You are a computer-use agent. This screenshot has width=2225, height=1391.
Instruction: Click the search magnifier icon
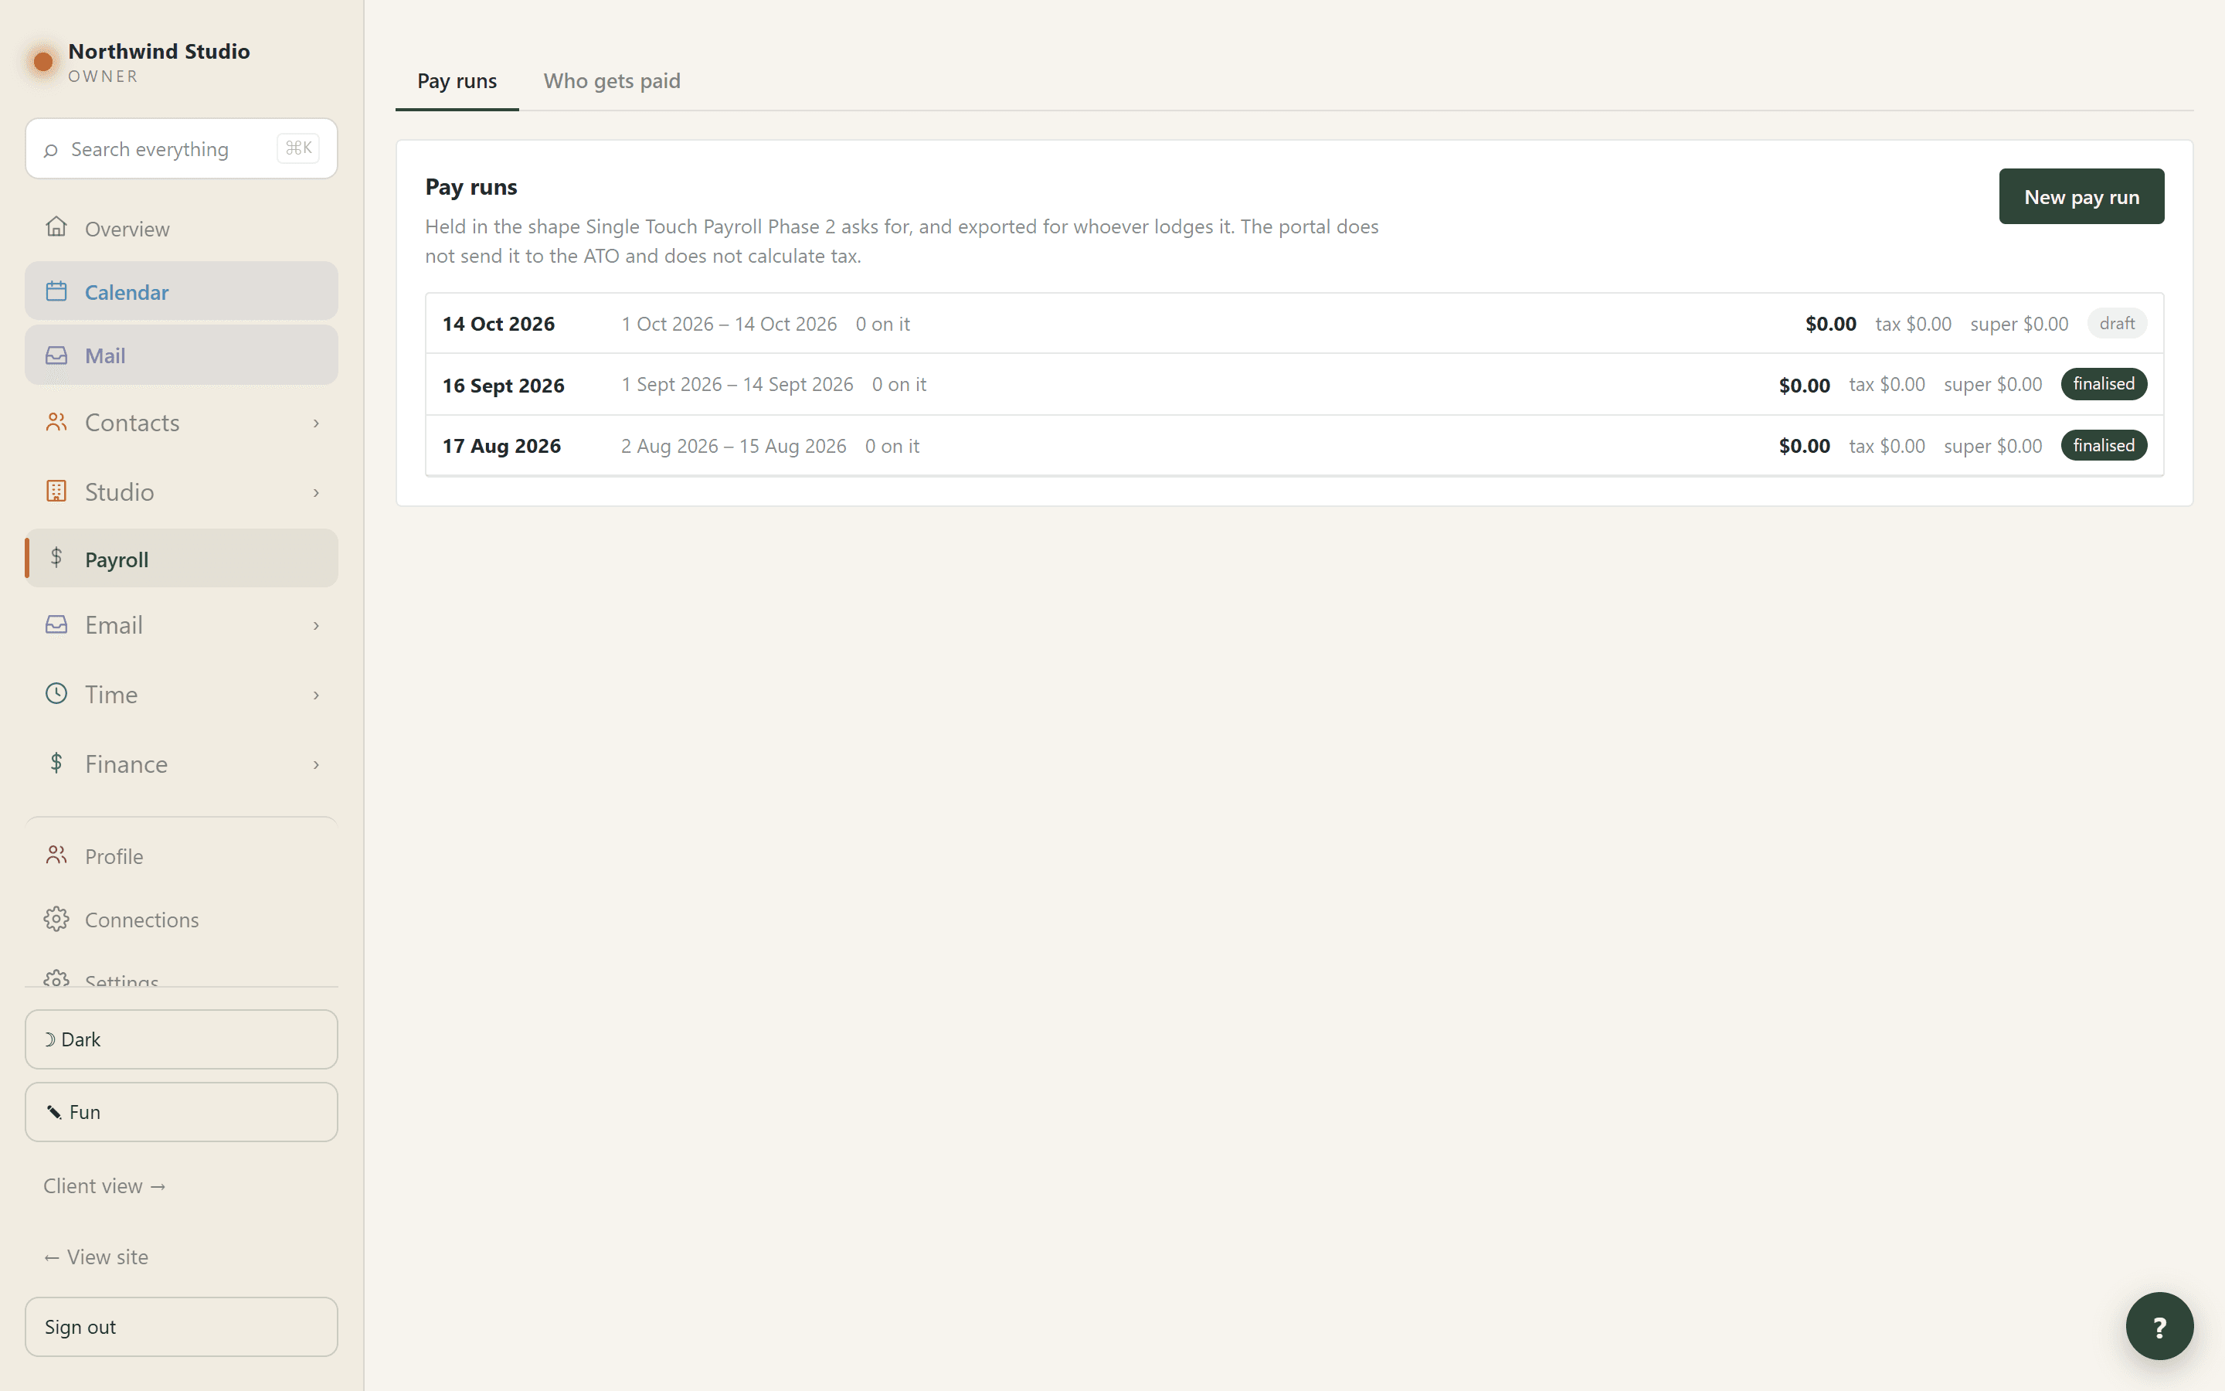tap(50, 149)
